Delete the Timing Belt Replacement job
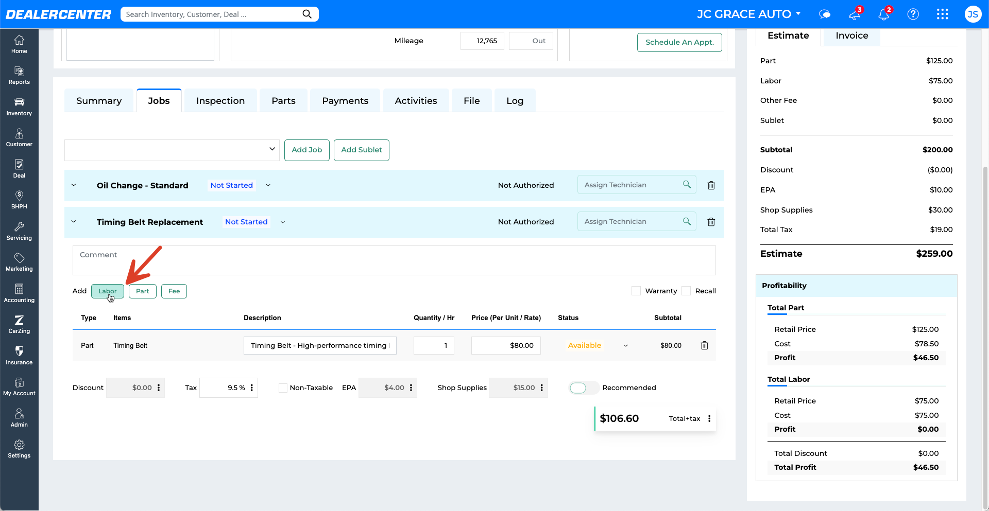The width and height of the screenshot is (989, 511). tap(711, 222)
